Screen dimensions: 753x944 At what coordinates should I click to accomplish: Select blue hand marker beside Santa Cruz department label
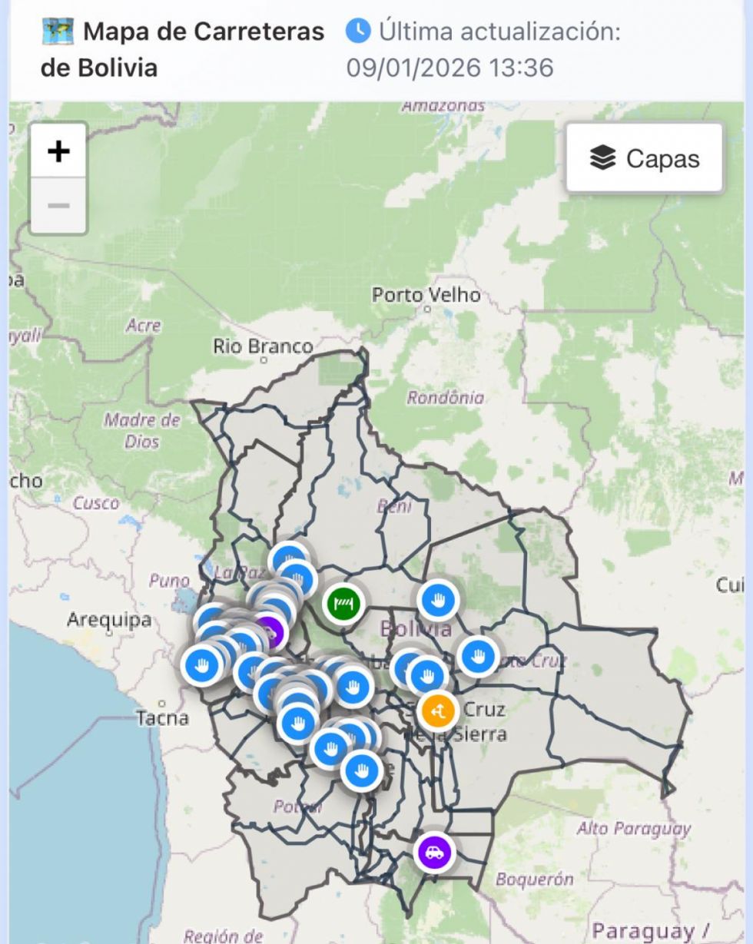tap(477, 657)
